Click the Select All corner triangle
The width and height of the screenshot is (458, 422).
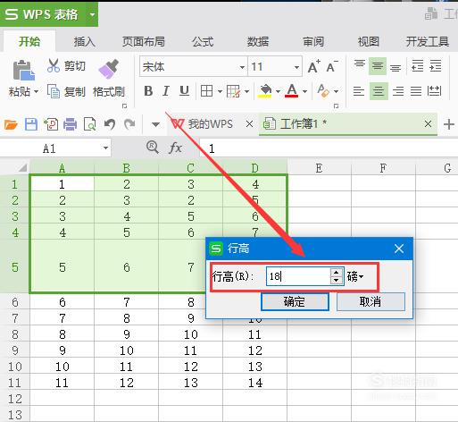[x=22, y=168]
